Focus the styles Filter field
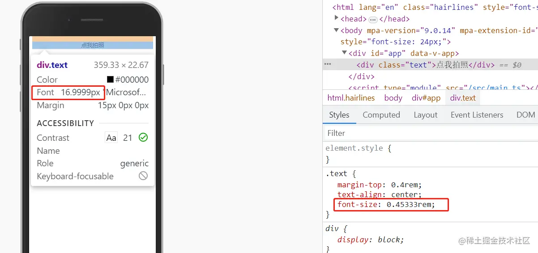This screenshot has height=253, width=538. point(430,133)
